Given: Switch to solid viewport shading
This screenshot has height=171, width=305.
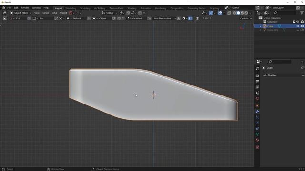Looking at the screenshot, I should tap(238, 13).
